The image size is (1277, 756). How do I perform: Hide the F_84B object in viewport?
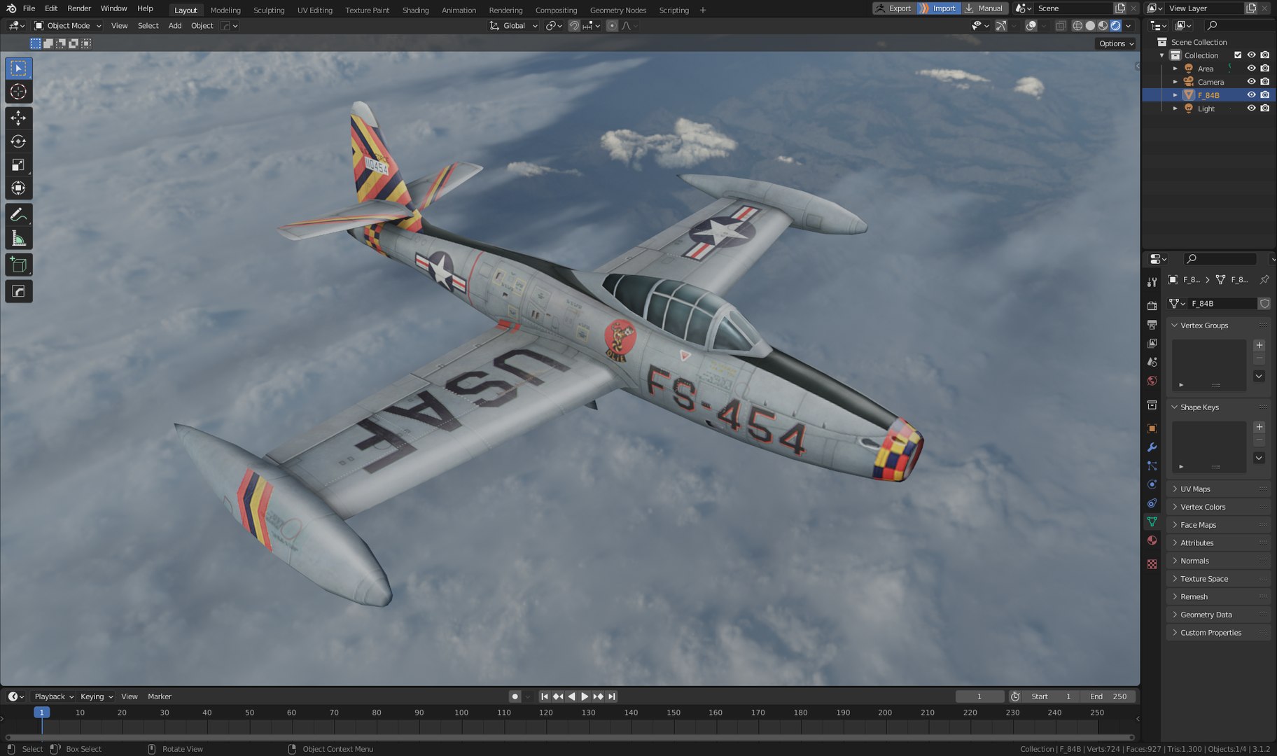1251,95
